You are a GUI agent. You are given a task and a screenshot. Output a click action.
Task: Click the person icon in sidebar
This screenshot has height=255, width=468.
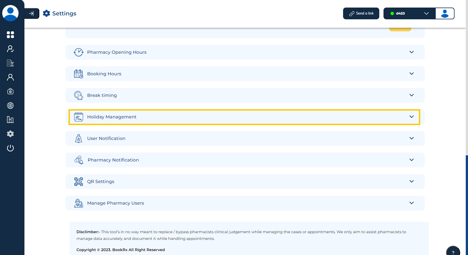(x=10, y=77)
